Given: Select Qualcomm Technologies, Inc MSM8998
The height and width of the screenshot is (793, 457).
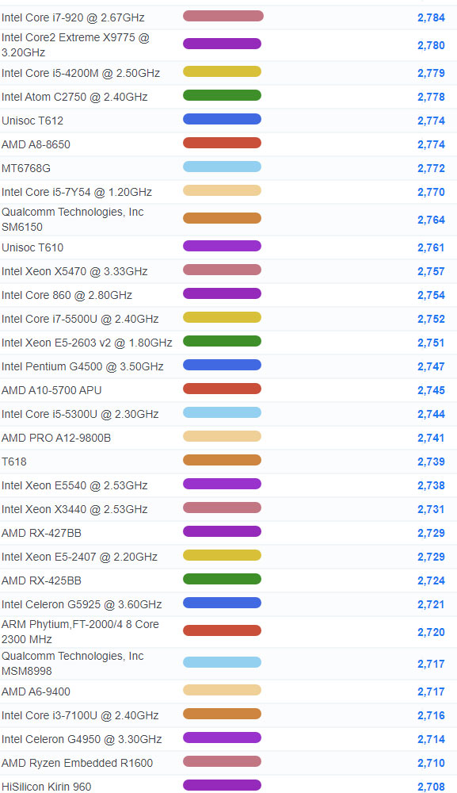Looking at the screenshot, I should pyautogui.click(x=73, y=664).
